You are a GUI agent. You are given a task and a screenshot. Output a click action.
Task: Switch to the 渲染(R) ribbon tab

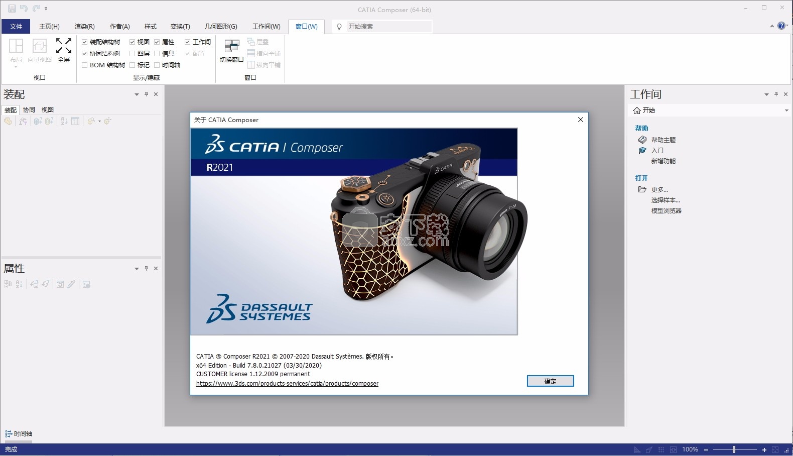[x=84, y=27]
